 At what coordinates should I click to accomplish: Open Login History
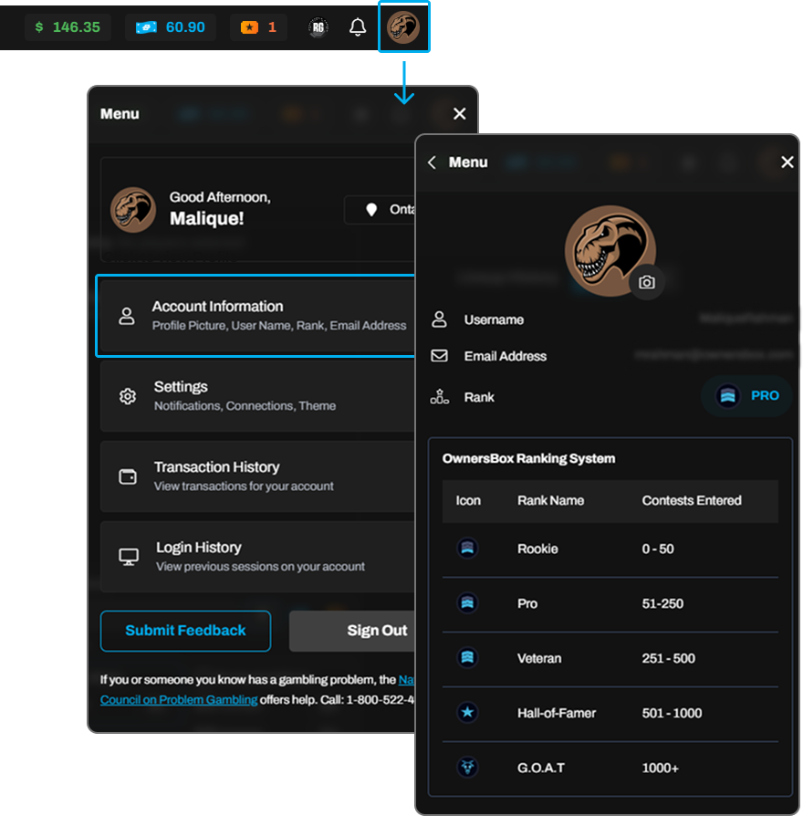click(x=257, y=557)
